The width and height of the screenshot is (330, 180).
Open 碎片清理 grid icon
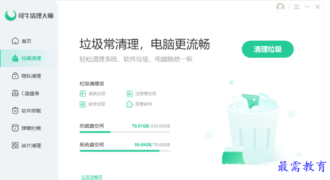(15, 145)
